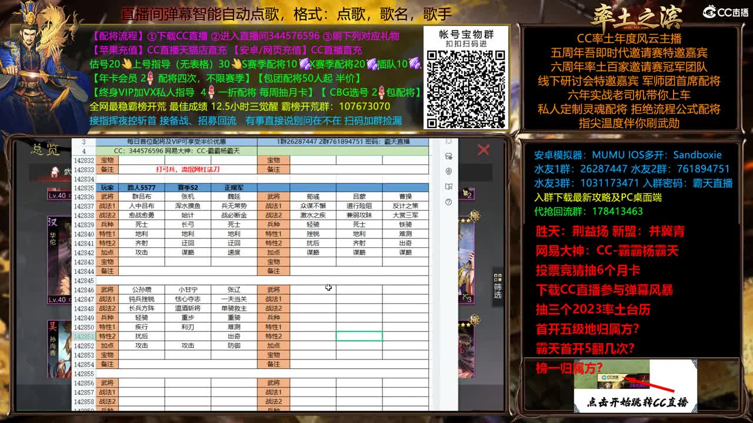Select the 华佗 hero card

(x=59, y=261)
